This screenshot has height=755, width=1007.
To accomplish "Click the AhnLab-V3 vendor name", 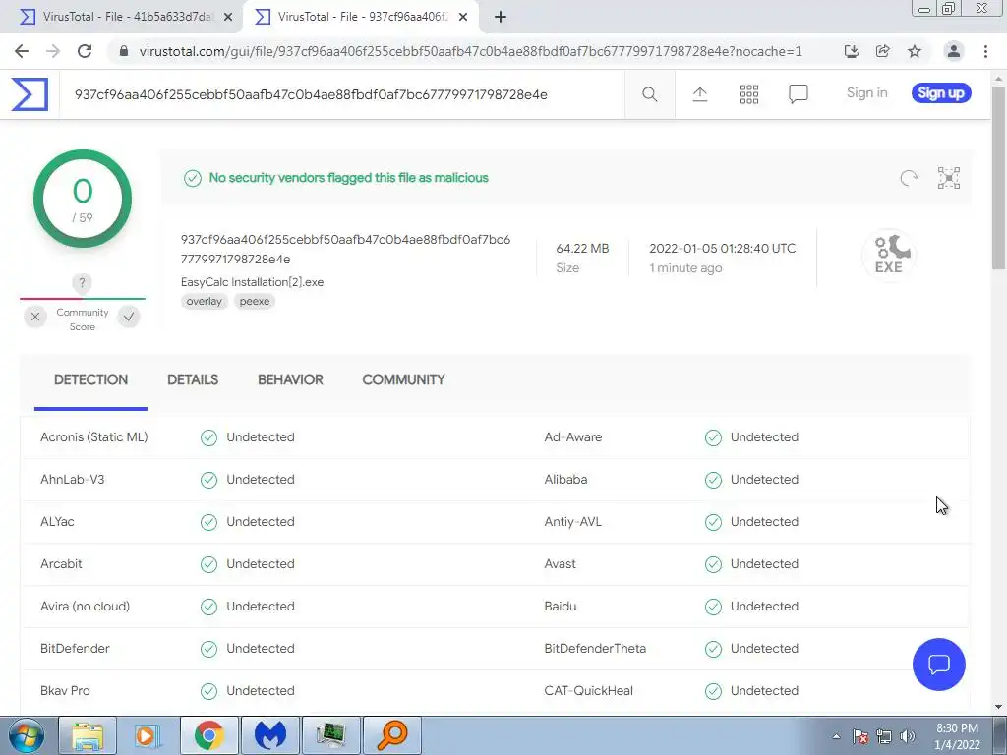I will [72, 480].
